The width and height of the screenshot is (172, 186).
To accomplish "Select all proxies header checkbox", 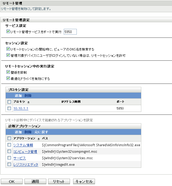I will pos(9,102).
